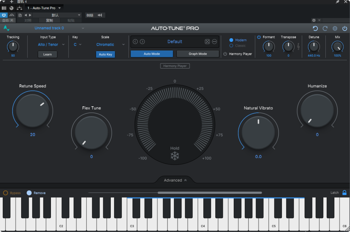Screen dimensions: 350x232
Task: Select the Modern radio button
Action: [231, 40]
